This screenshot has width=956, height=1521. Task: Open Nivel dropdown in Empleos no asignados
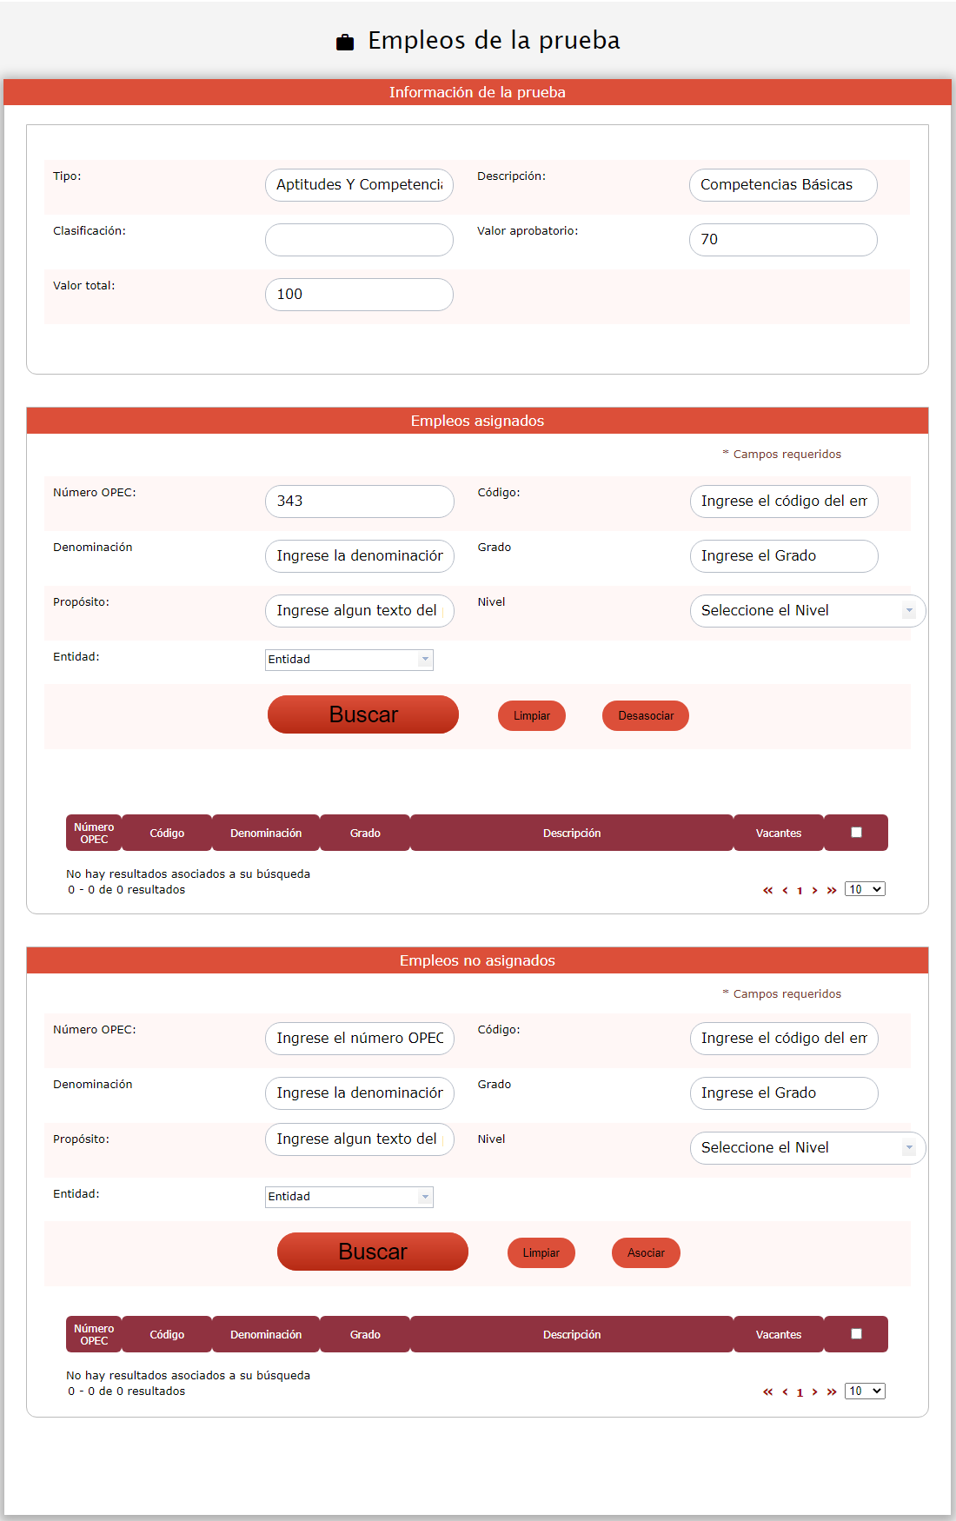click(807, 1148)
